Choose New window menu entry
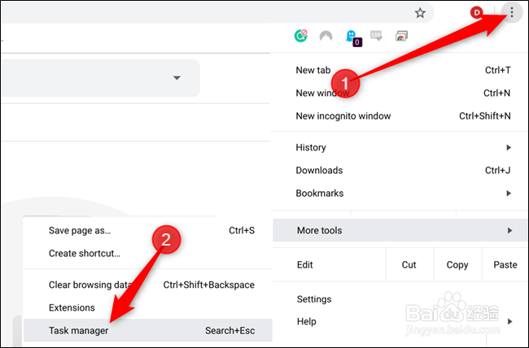The height and width of the screenshot is (348, 529). pos(400,93)
